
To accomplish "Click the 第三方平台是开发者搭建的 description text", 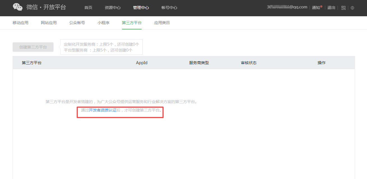I will coord(121,102).
